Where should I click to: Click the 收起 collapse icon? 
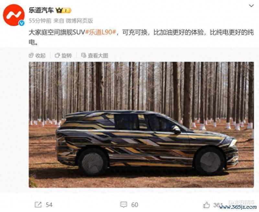tap(31, 56)
